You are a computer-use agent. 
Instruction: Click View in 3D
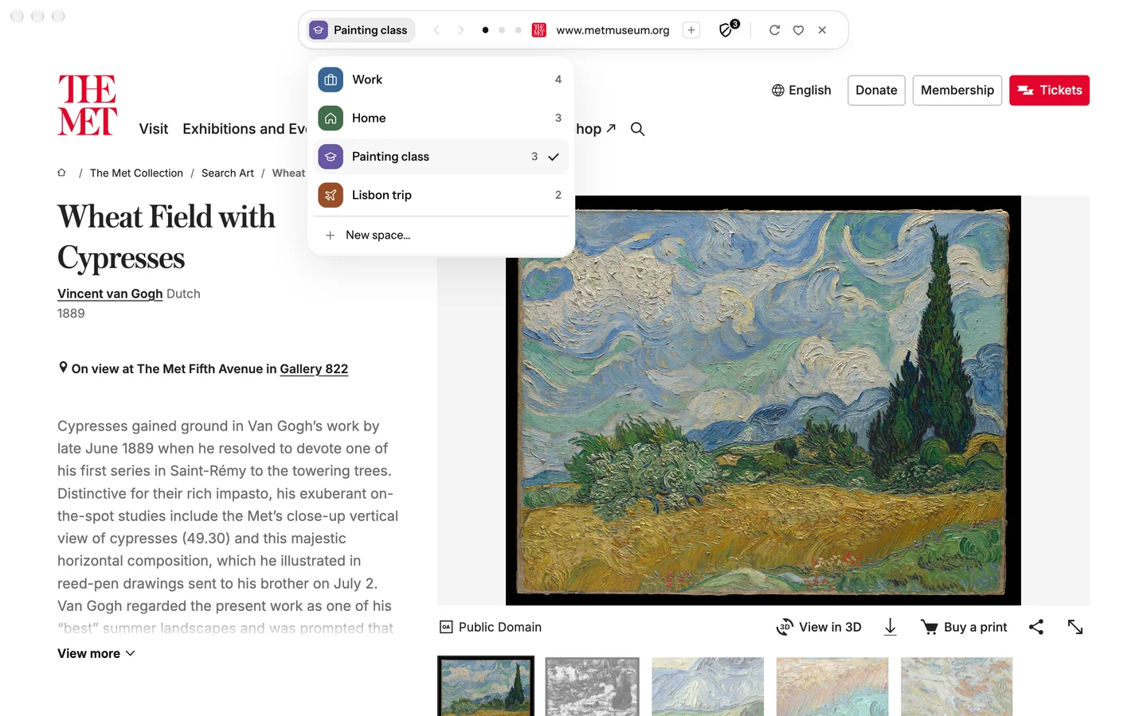[819, 627]
